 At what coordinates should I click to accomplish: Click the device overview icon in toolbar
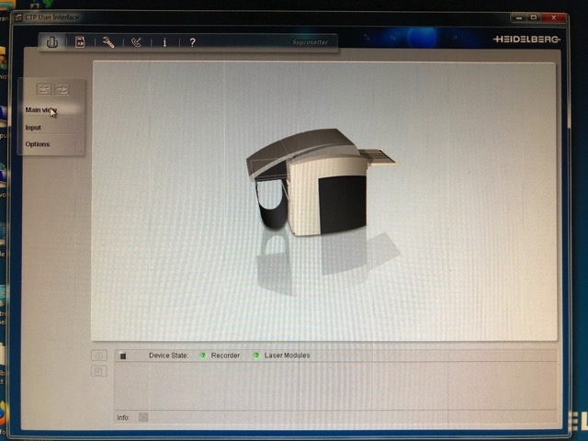point(52,42)
